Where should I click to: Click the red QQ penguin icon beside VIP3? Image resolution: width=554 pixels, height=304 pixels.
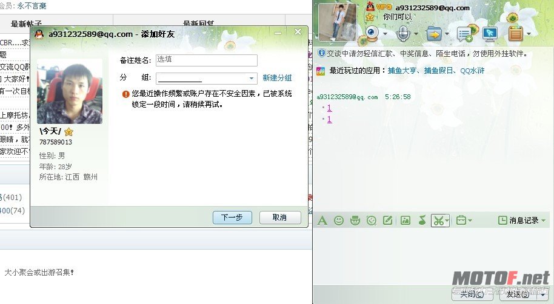370,6
